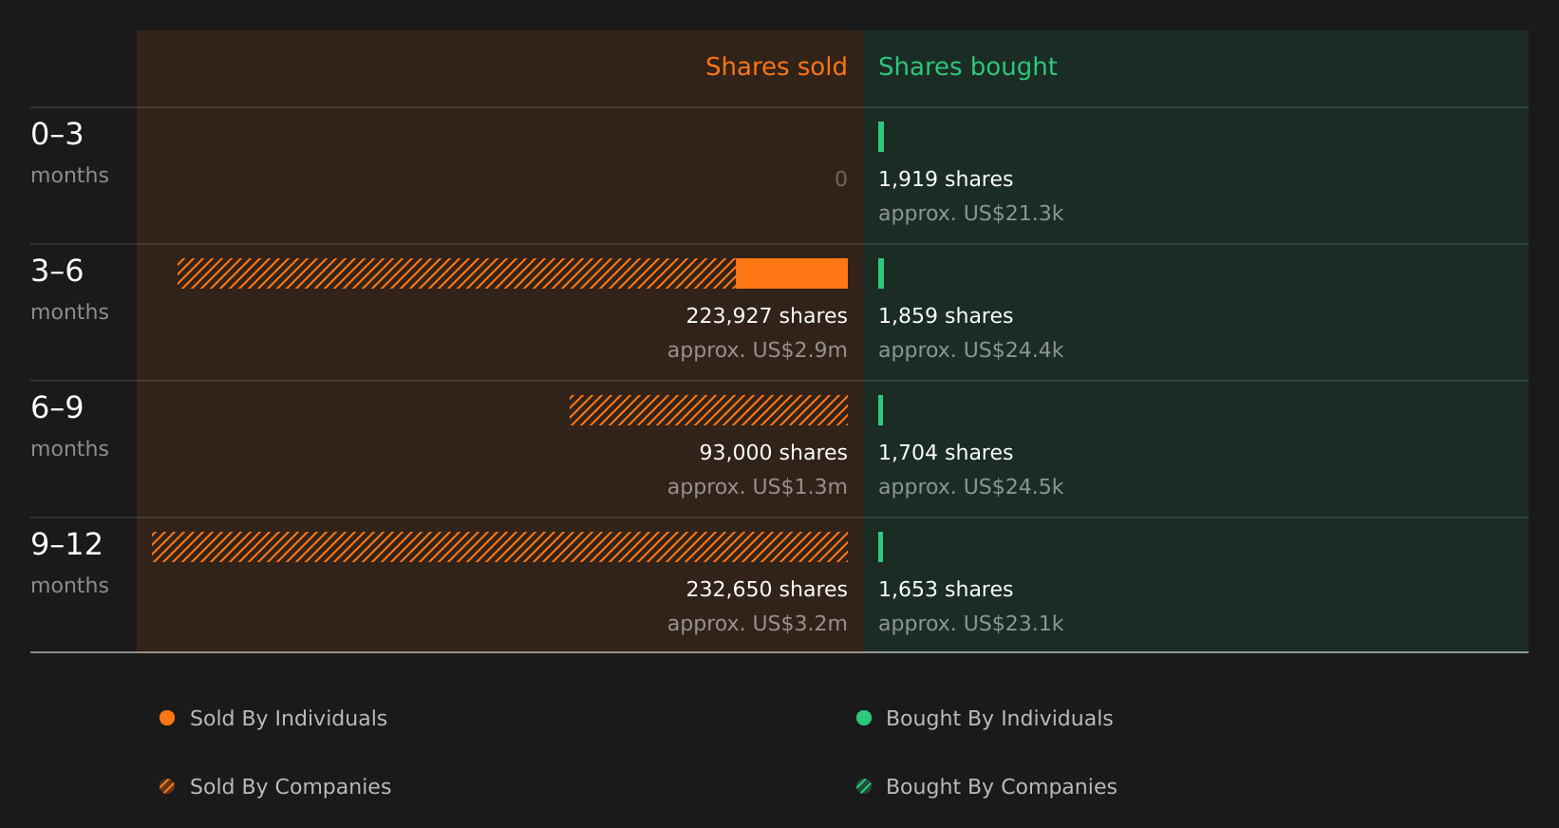The height and width of the screenshot is (828, 1559).
Task: Click the 0 sold value in 0–3 months
Action: 840,179
